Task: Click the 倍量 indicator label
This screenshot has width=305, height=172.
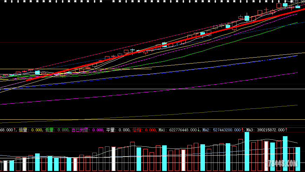Action: [x=23, y=130]
